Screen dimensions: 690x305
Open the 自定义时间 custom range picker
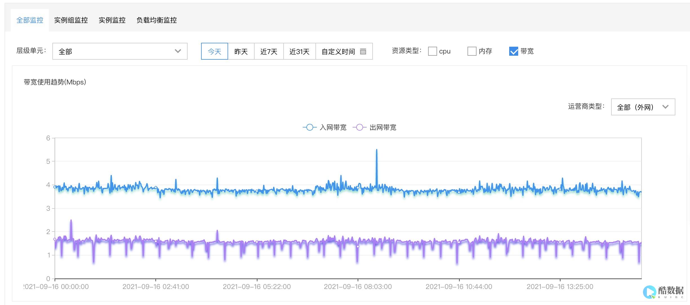coord(344,51)
